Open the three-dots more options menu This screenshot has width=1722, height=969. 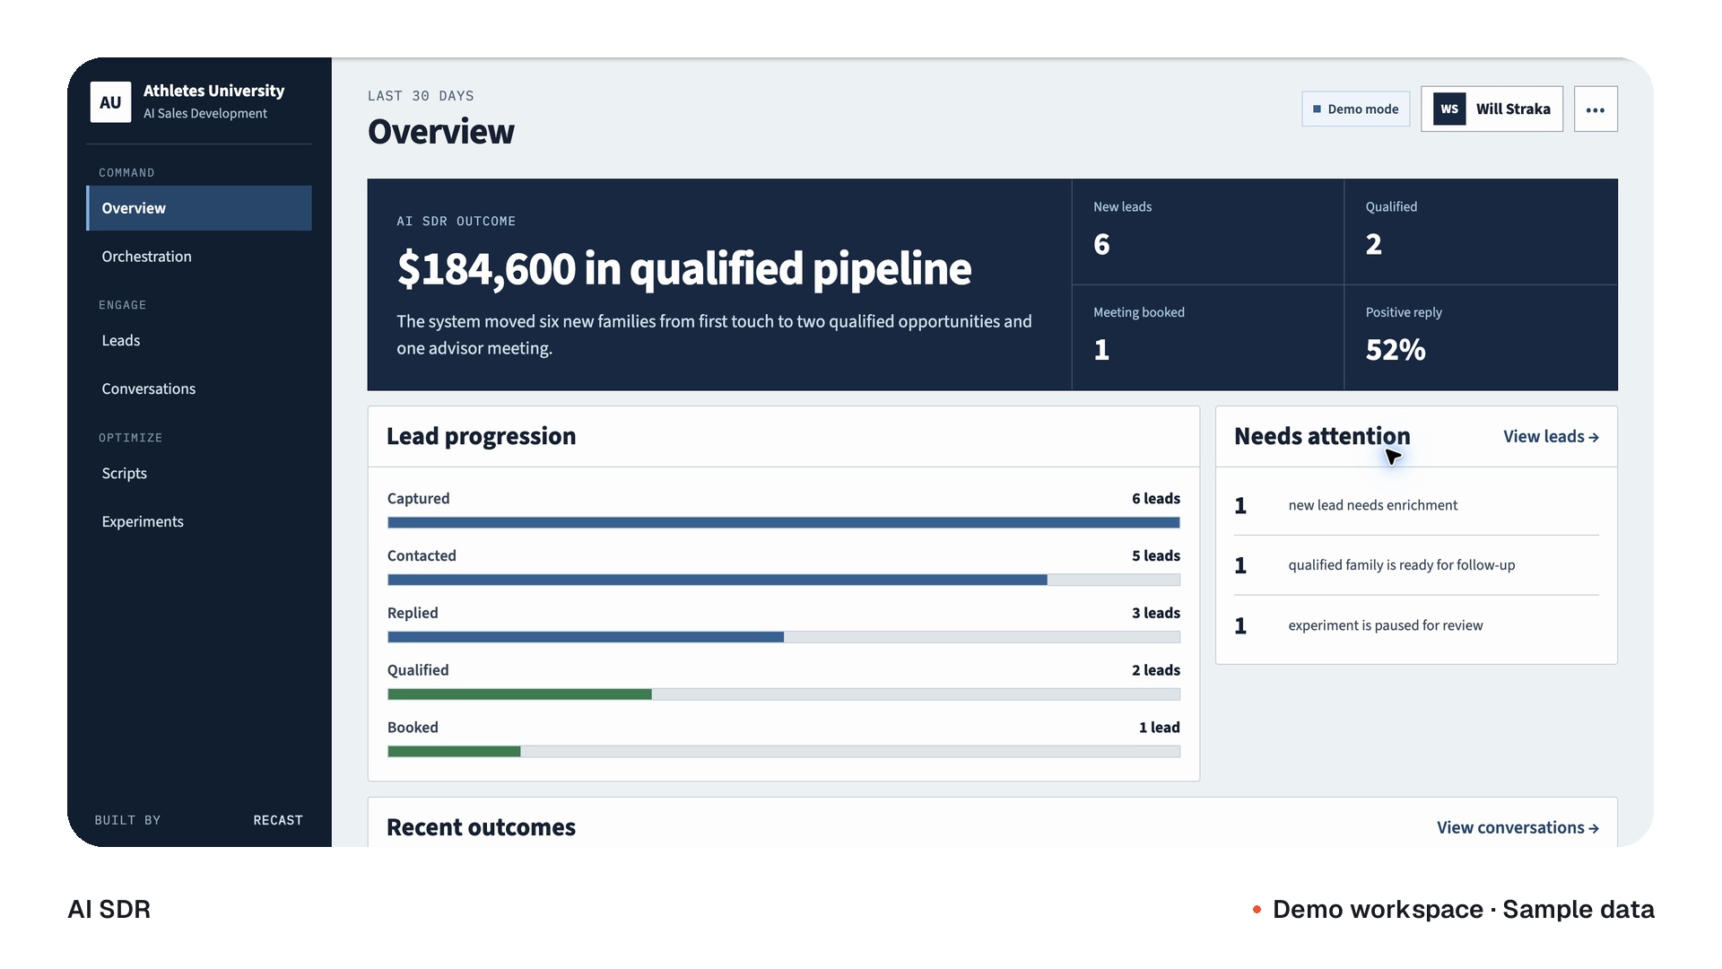[x=1596, y=109]
